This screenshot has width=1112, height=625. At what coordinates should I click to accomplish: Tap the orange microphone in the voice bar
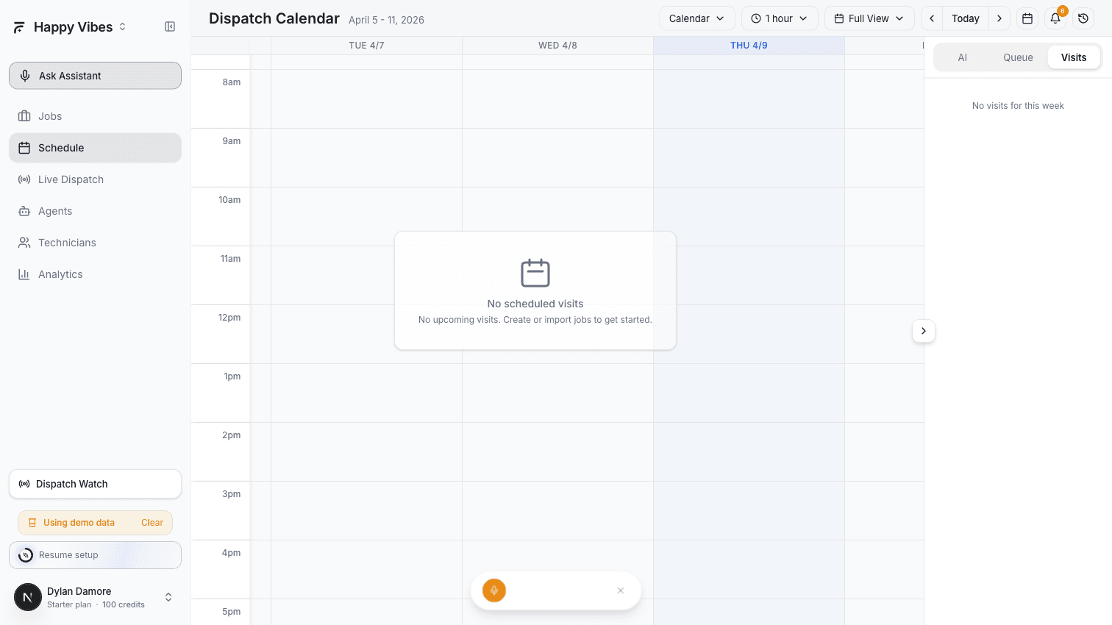(x=493, y=590)
